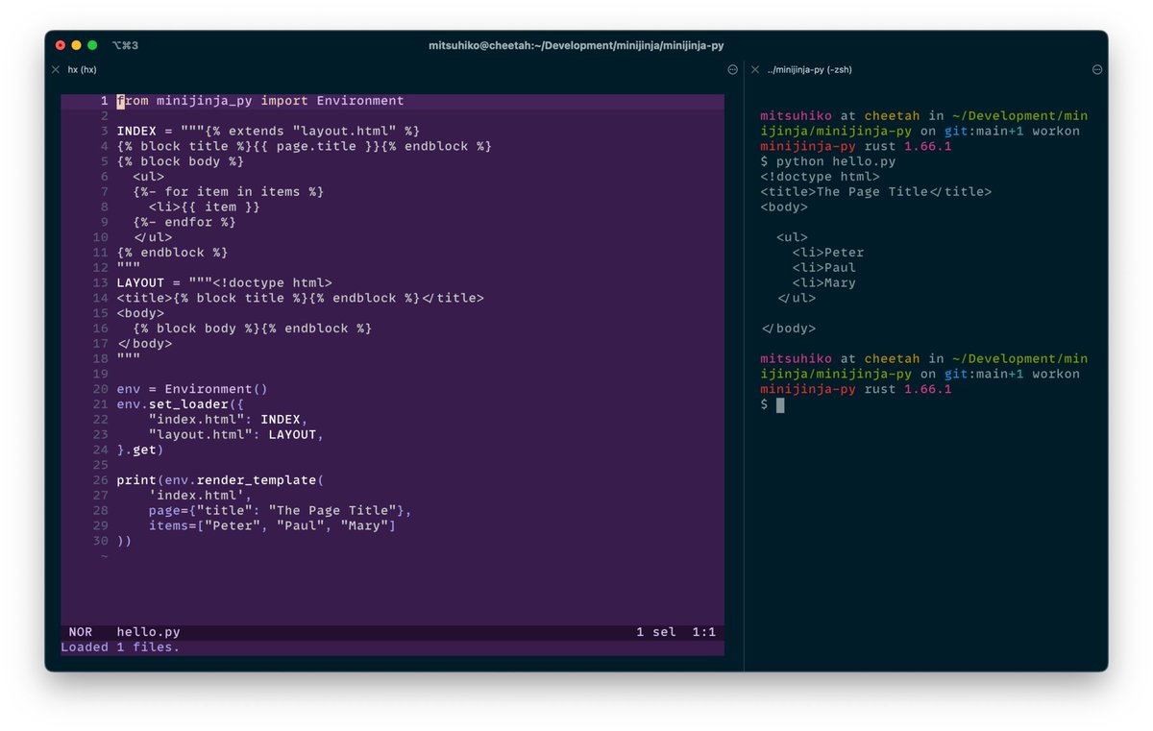Viewport: 1153px width, 731px height.
Task: Click '{% block body %}{% endblock %}' on line 16
Action: [253, 329]
